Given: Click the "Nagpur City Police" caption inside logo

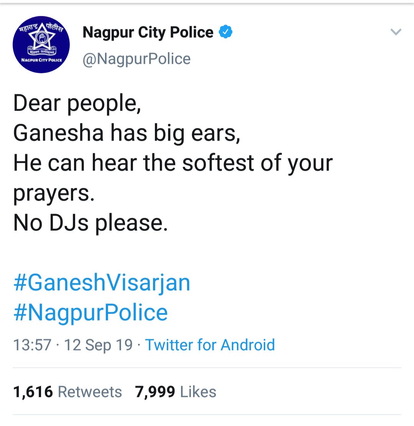Looking at the screenshot, I should (x=41, y=60).
